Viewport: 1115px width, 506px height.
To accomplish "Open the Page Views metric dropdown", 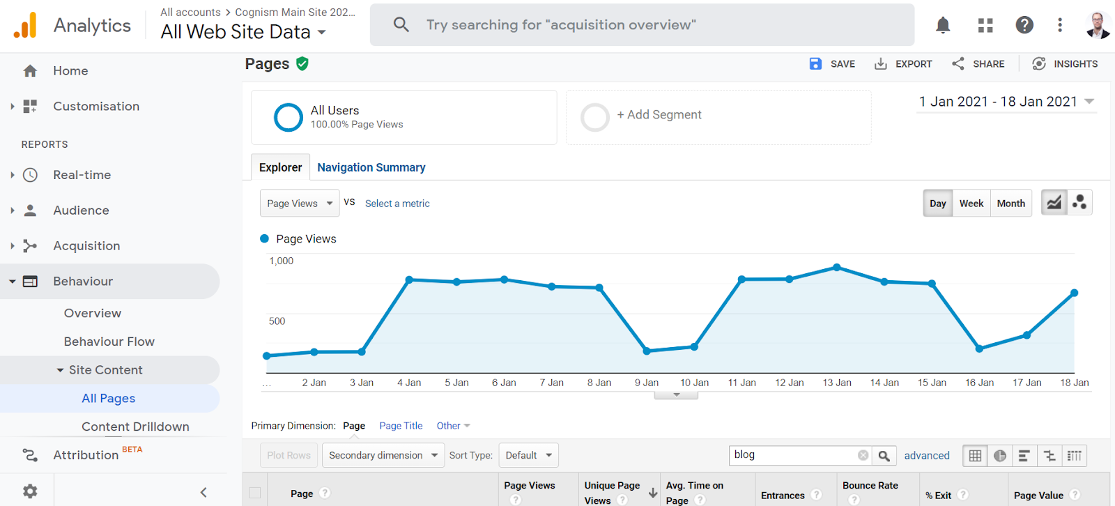I will pos(300,204).
